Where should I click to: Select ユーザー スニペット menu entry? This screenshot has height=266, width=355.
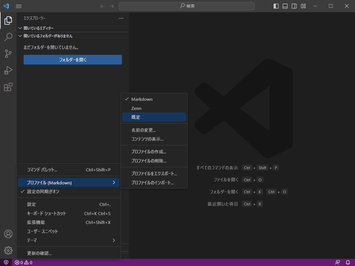pyautogui.click(x=69, y=231)
